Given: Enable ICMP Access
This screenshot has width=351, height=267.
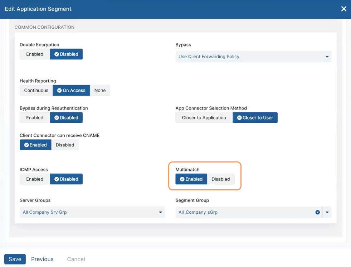Looking at the screenshot, I should click(x=35, y=179).
